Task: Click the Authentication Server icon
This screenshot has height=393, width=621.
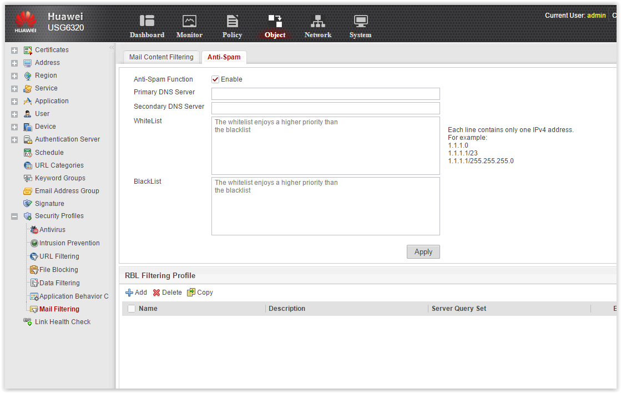Action: (28, 139)
